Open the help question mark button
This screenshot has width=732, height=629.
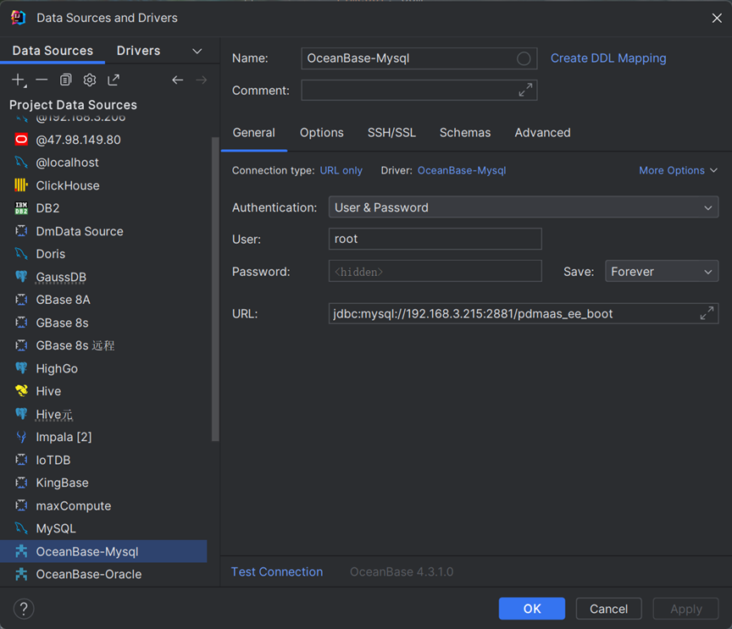coord(24,608)
